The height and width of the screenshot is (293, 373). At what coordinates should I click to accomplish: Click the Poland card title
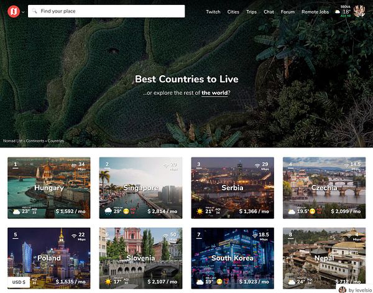click(49, 258)
